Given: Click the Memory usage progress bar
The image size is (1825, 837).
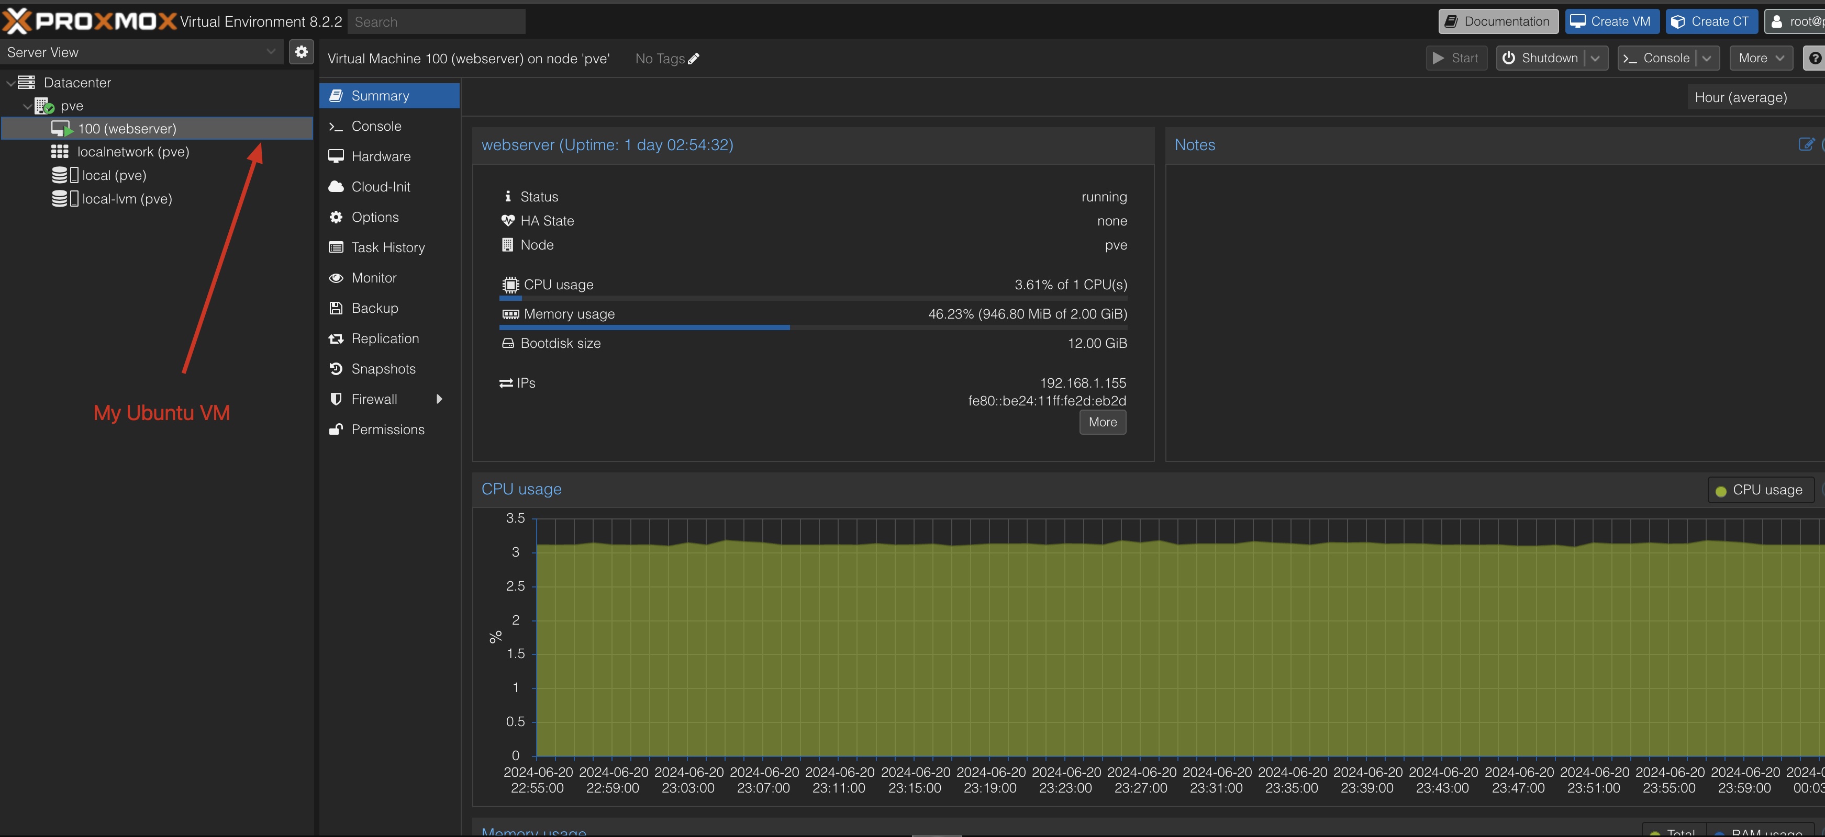Looking at the screenshot, I should 814,327.
